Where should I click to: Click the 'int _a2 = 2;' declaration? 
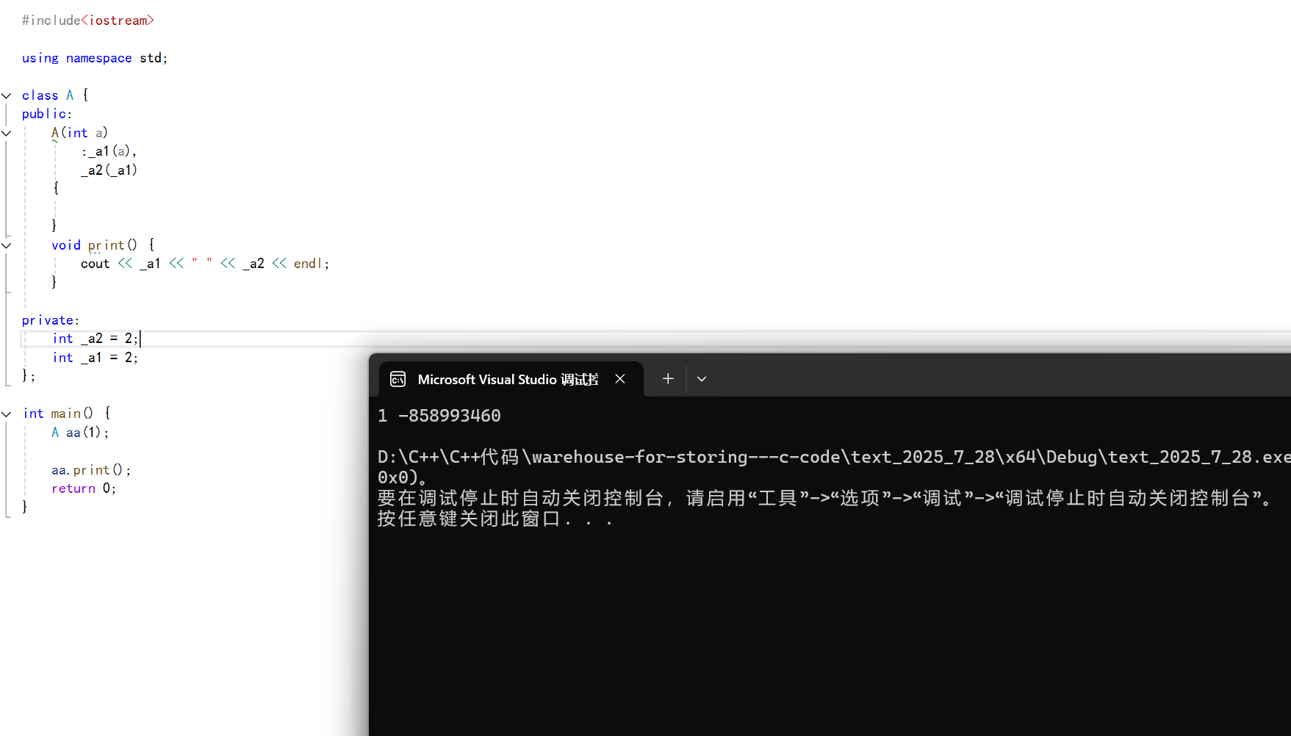click(x=95, y=339)
